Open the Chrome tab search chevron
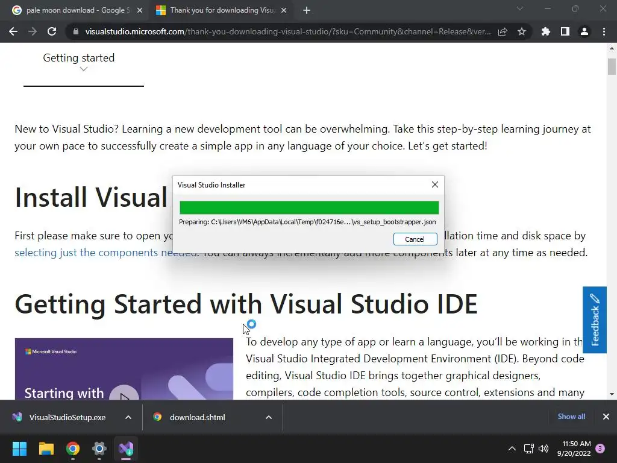Image resolution: width=617 pixels, height=463 pixels. tap(520, 8)
